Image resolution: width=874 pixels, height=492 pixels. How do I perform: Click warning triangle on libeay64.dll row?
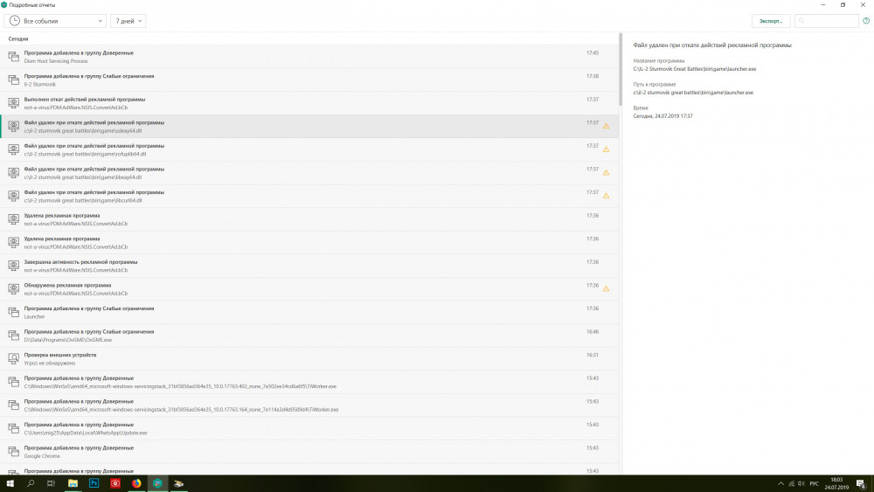(x=606, y=173)
